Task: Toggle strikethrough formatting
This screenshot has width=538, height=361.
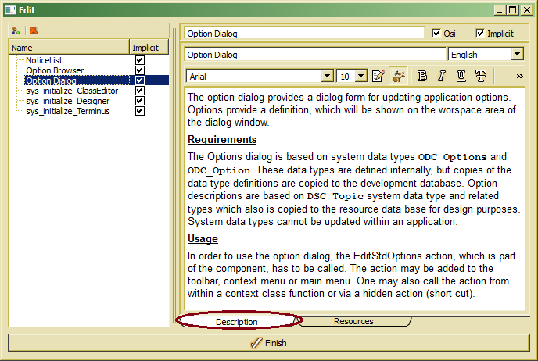Action: click(481, 76)
